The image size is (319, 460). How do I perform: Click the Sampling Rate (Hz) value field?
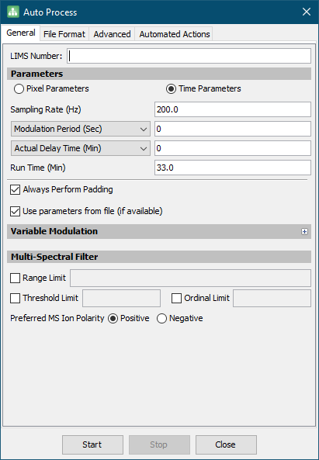click(x=233, y=109)
